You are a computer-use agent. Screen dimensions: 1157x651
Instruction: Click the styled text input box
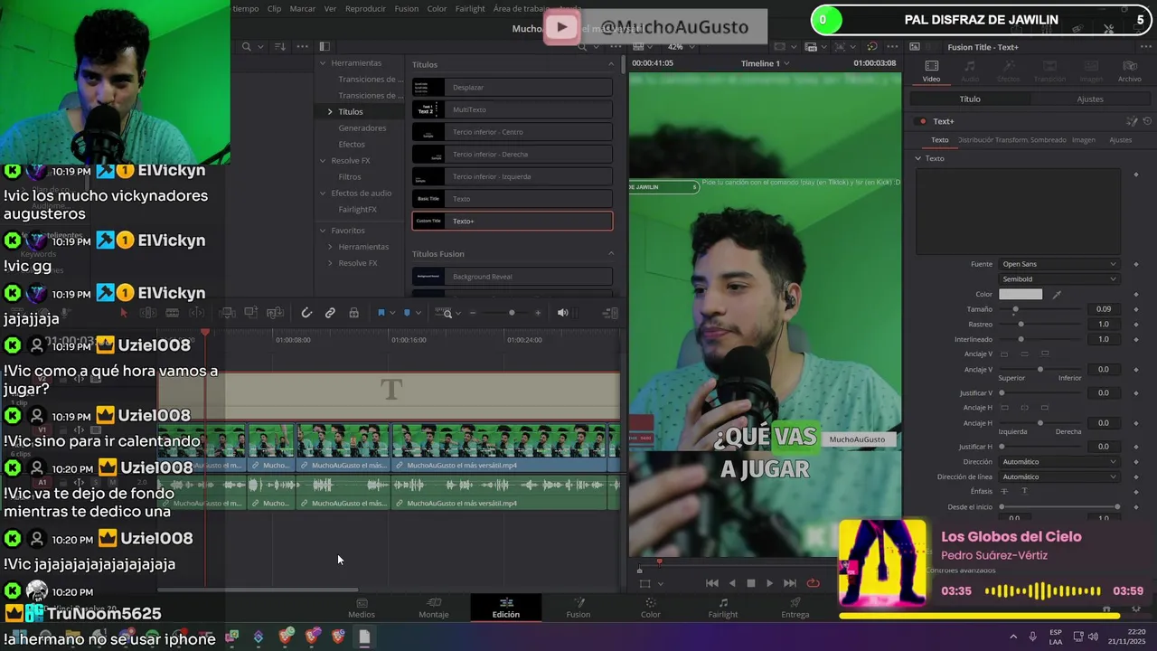[1019, 212]
